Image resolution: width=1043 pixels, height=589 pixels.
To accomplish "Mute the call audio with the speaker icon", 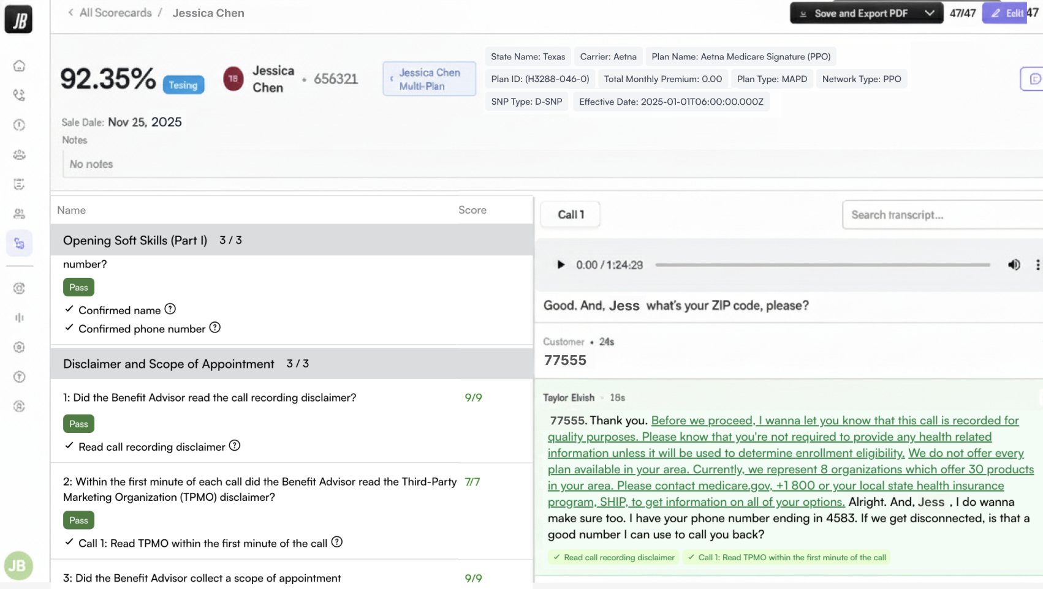I will pos(1014,264).
